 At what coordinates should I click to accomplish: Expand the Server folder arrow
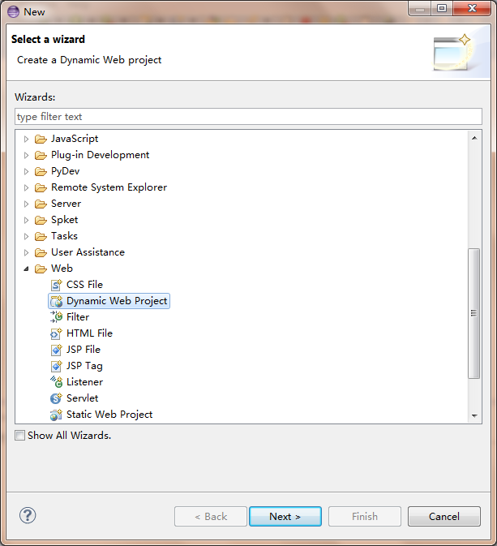26,204
